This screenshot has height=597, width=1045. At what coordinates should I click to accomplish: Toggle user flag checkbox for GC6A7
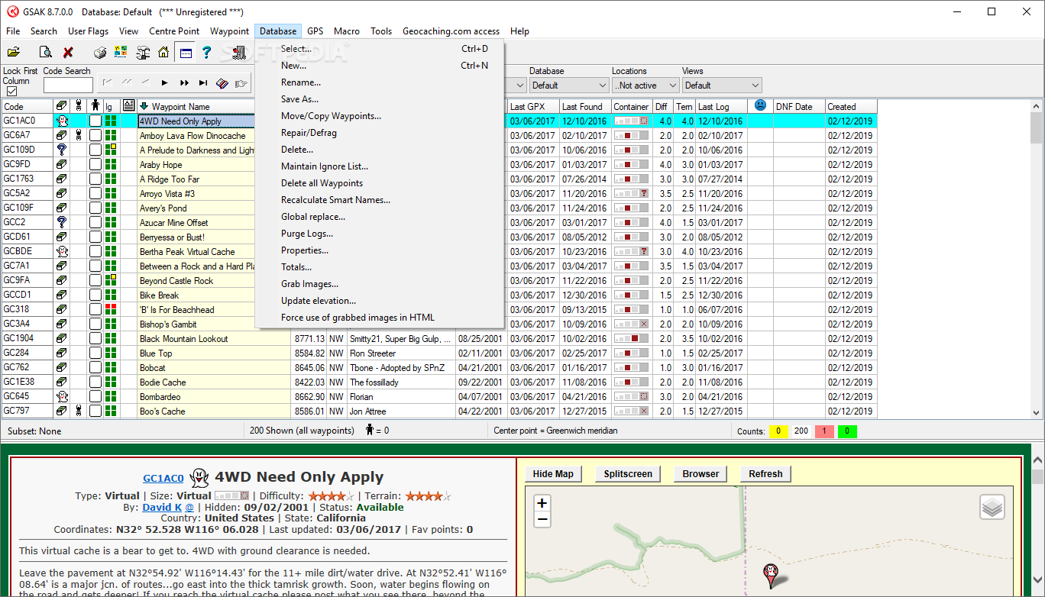pyautogui.click(x=95, y=135)
